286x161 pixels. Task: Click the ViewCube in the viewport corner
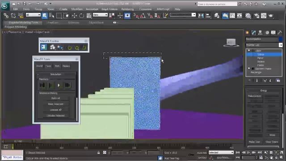(231, 43)
